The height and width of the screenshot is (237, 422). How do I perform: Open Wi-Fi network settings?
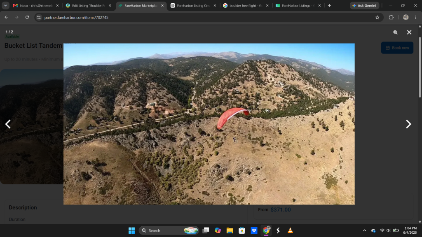382,230
